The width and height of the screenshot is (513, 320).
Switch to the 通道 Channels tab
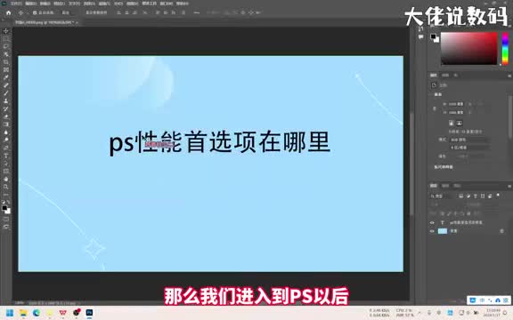(x=445, y=186)
